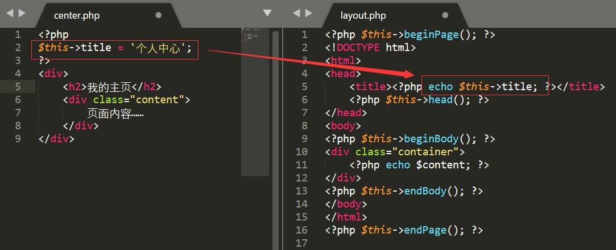Viewport: 616px width, 250px height.
Task: Click line number 2 in center.php gutter
Action: point(18,48)
